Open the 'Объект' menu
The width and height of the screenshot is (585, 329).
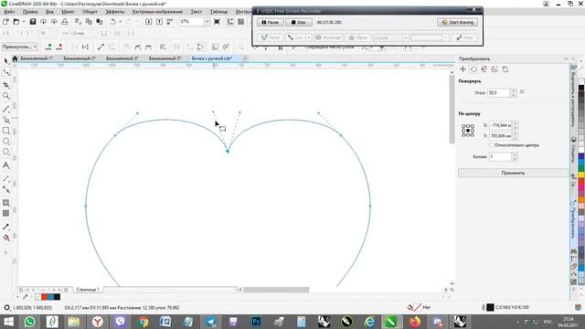pos(90,12)
